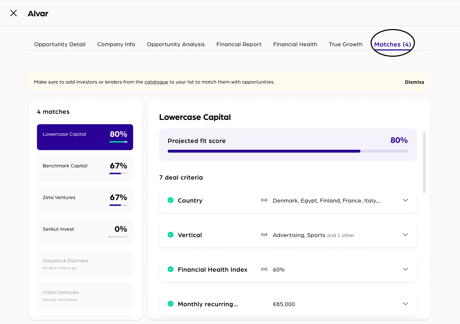Open the Financial Report tab
The width and height of the screenshot is (460, 324).
coord(239,44)
